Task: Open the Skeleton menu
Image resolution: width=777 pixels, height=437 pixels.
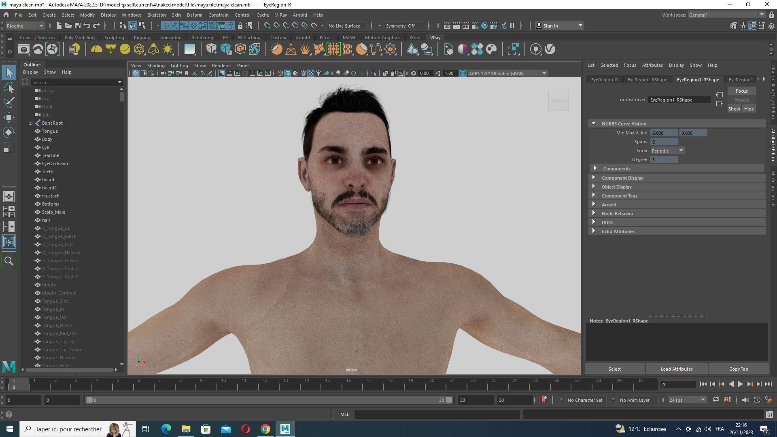Action: (156, 15)
